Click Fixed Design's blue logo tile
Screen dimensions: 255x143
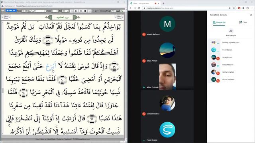click(x=167, y=130)
